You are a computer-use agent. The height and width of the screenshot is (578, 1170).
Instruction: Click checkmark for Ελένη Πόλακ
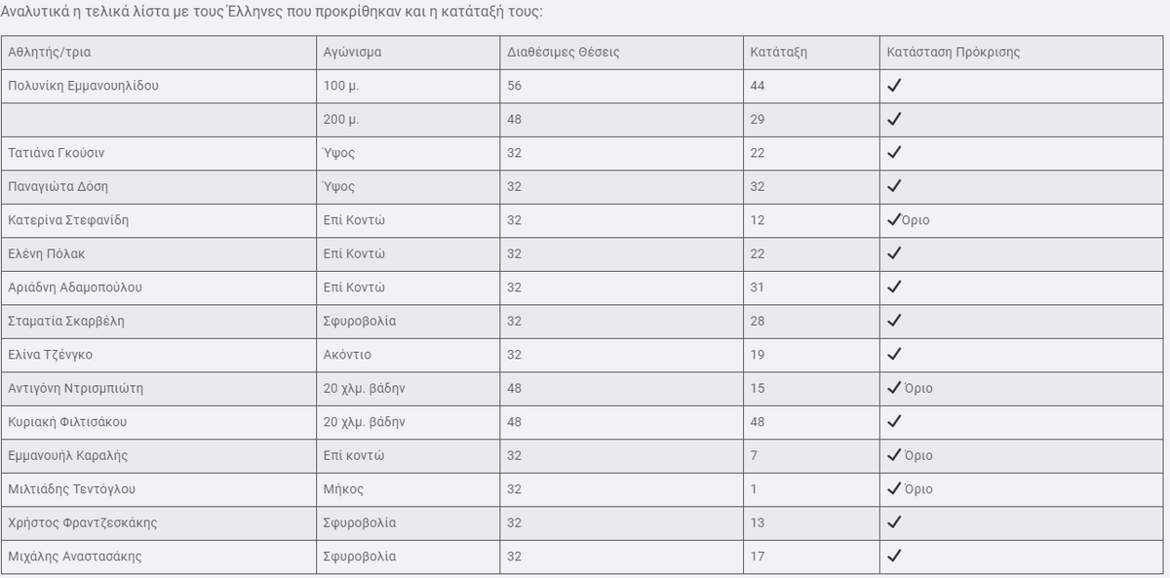pyautogui.click(x=894, y=253)
